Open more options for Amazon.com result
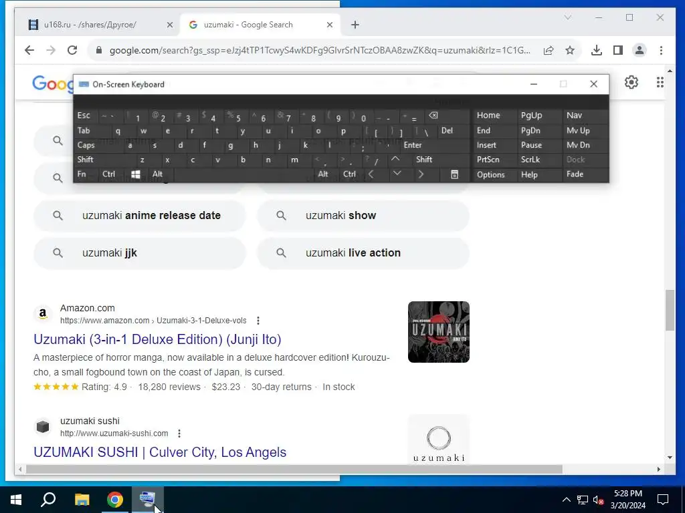685x513 pixels. pyautogui.click(x=258, y=321)
